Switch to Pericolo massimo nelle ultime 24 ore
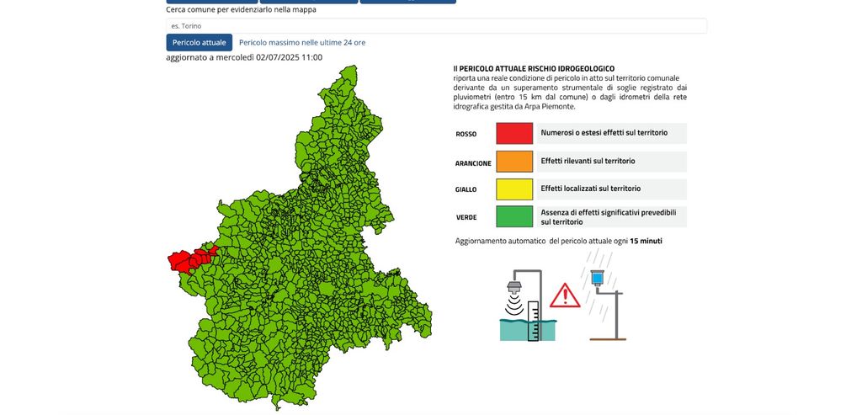 point(302,42)
